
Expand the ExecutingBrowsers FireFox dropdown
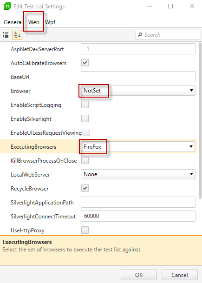tap(138, 146)
